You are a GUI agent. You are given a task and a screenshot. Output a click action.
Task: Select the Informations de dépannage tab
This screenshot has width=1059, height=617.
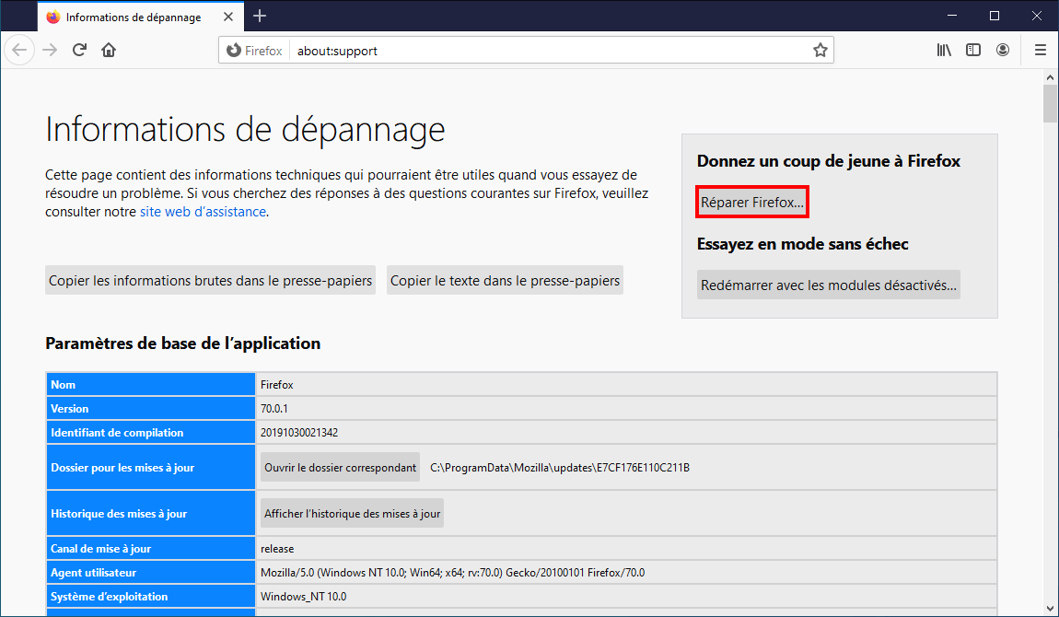point(140,17)
